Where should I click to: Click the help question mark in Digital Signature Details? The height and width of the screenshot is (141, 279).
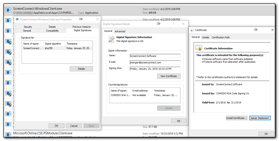[174, 24]
